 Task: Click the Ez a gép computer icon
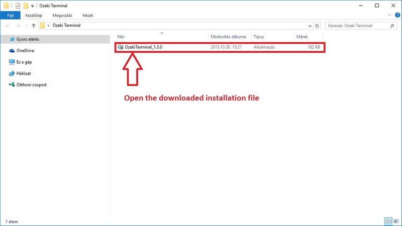pyautogui.click(x=12, y=62)
